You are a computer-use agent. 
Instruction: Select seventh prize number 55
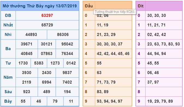click(x=23, y=101)
